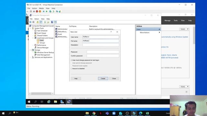Click the Create button in New User dialog
Screen dimensions: 207x116
[103, 79]
